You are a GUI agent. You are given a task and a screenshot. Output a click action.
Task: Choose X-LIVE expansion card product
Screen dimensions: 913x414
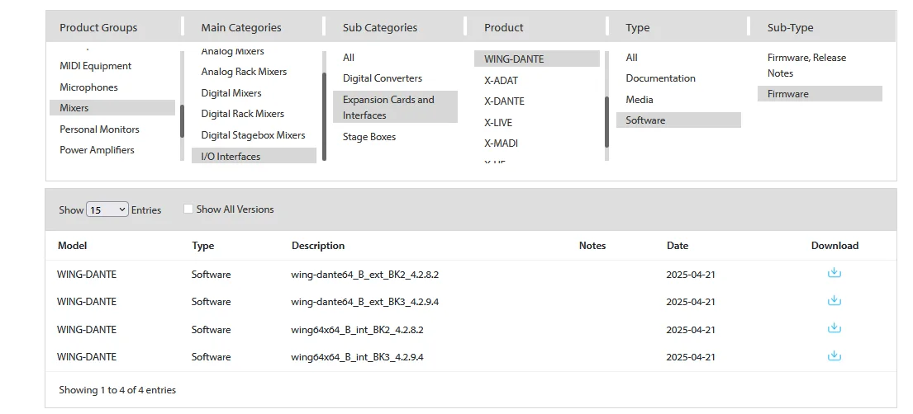[498, 122]
